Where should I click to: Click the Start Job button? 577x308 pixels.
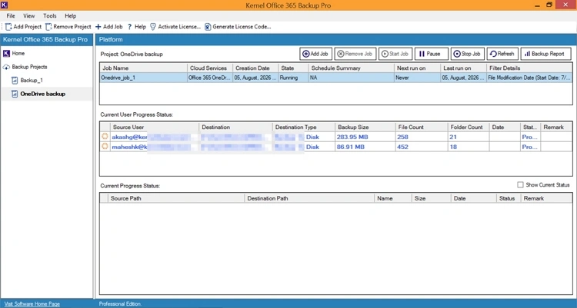click(395, 54)
